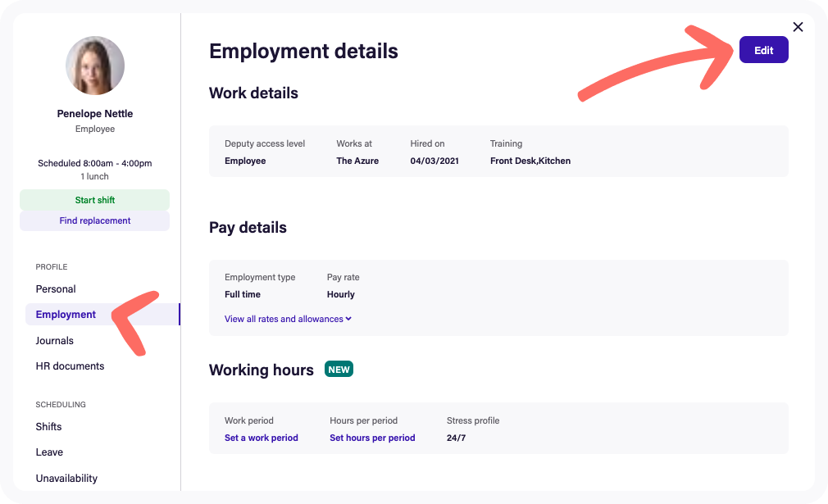Image resolution: width=828 pixels, height=504 pixels.
Task: Click chevron beside rates and allowances
Action: click(x=348, y=319)
